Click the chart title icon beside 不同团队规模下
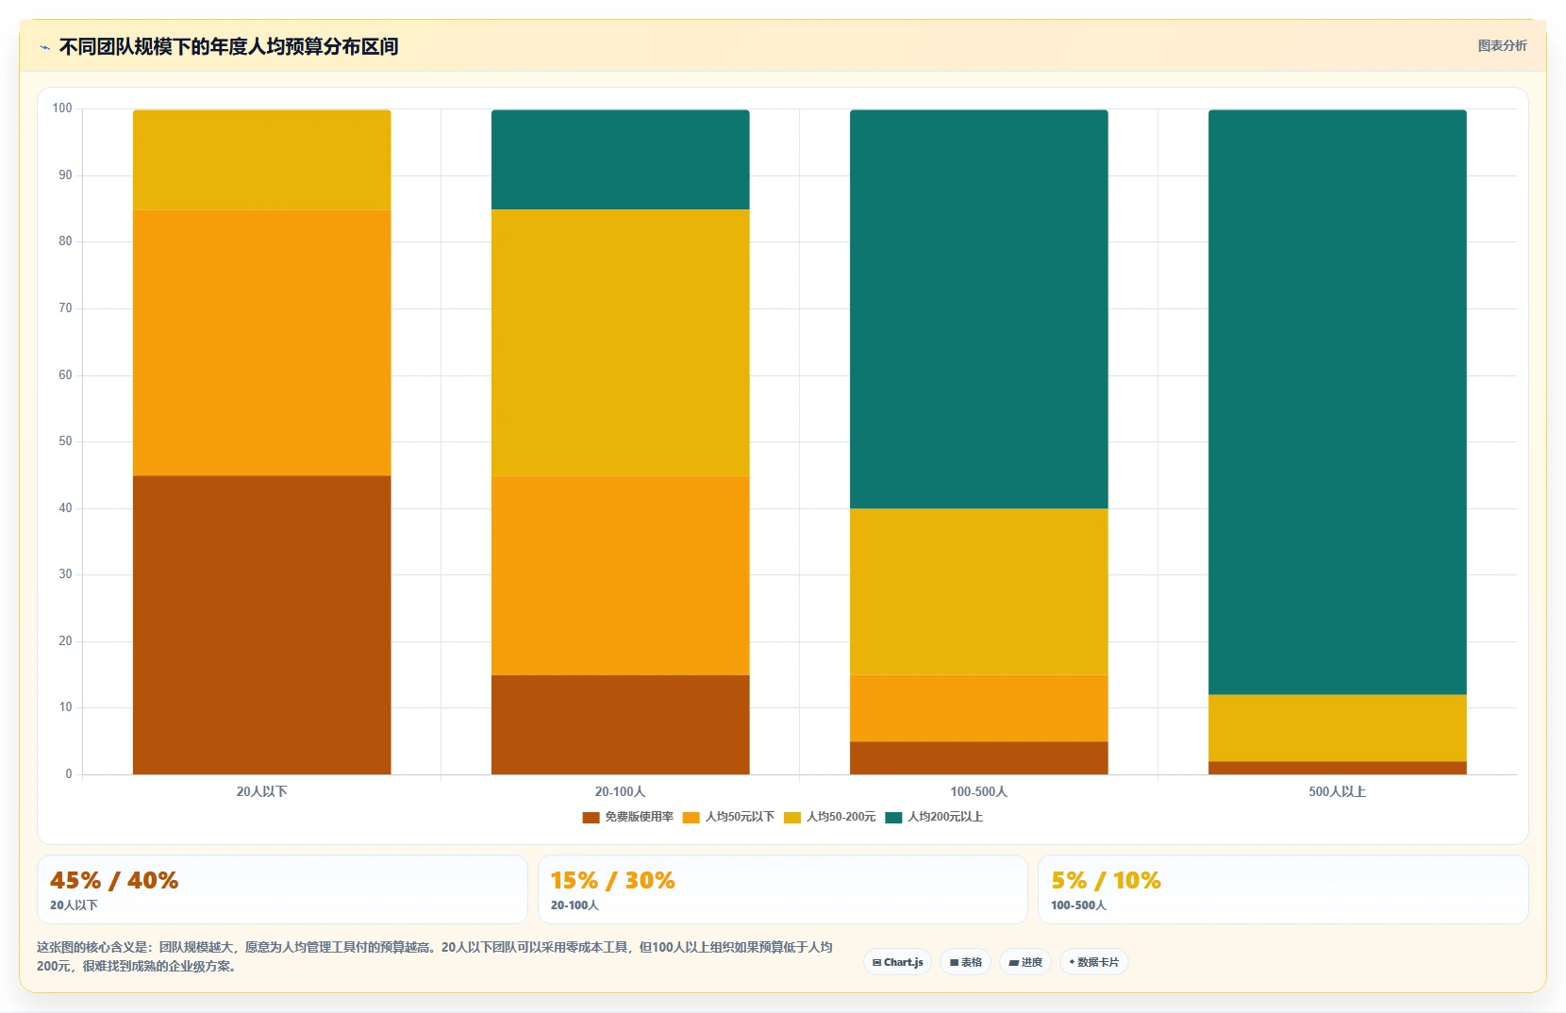This screenshot has height=1013, width=1566. [44, 47]
